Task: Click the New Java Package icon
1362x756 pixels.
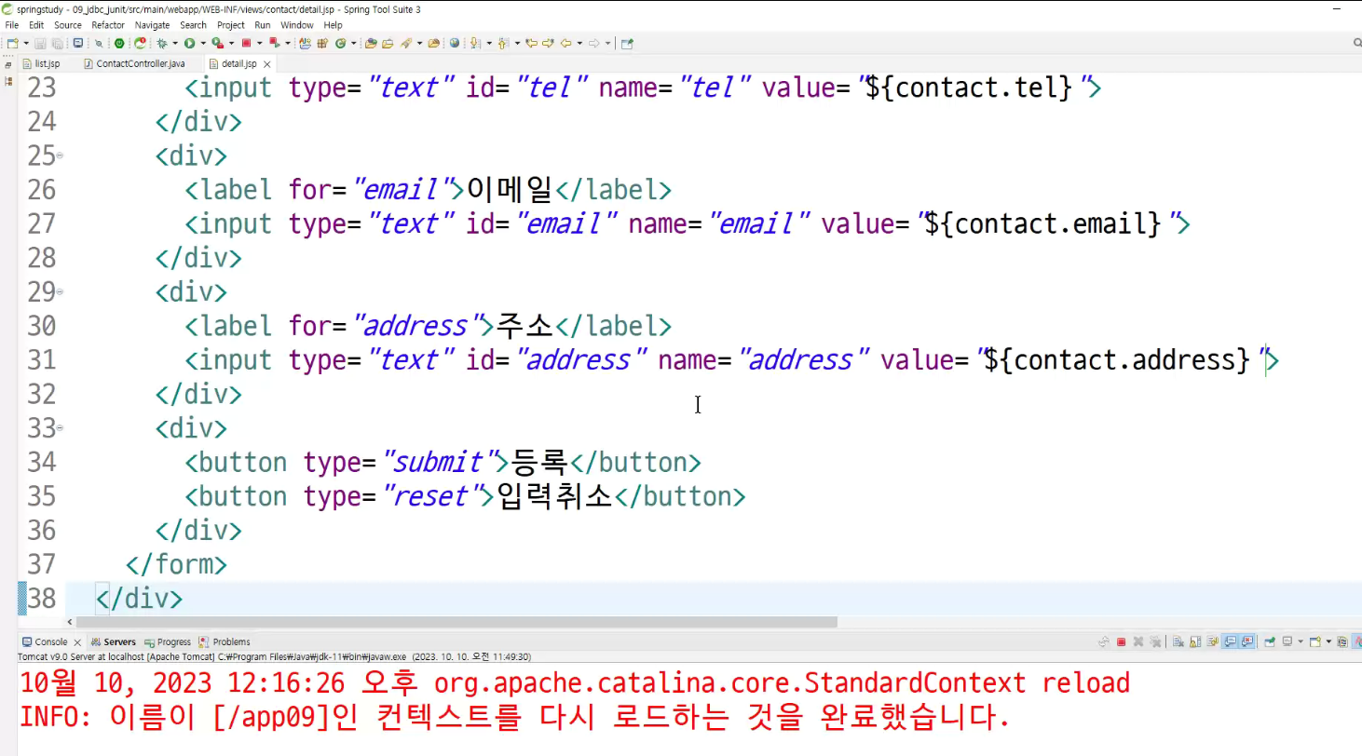Action: 322,43
